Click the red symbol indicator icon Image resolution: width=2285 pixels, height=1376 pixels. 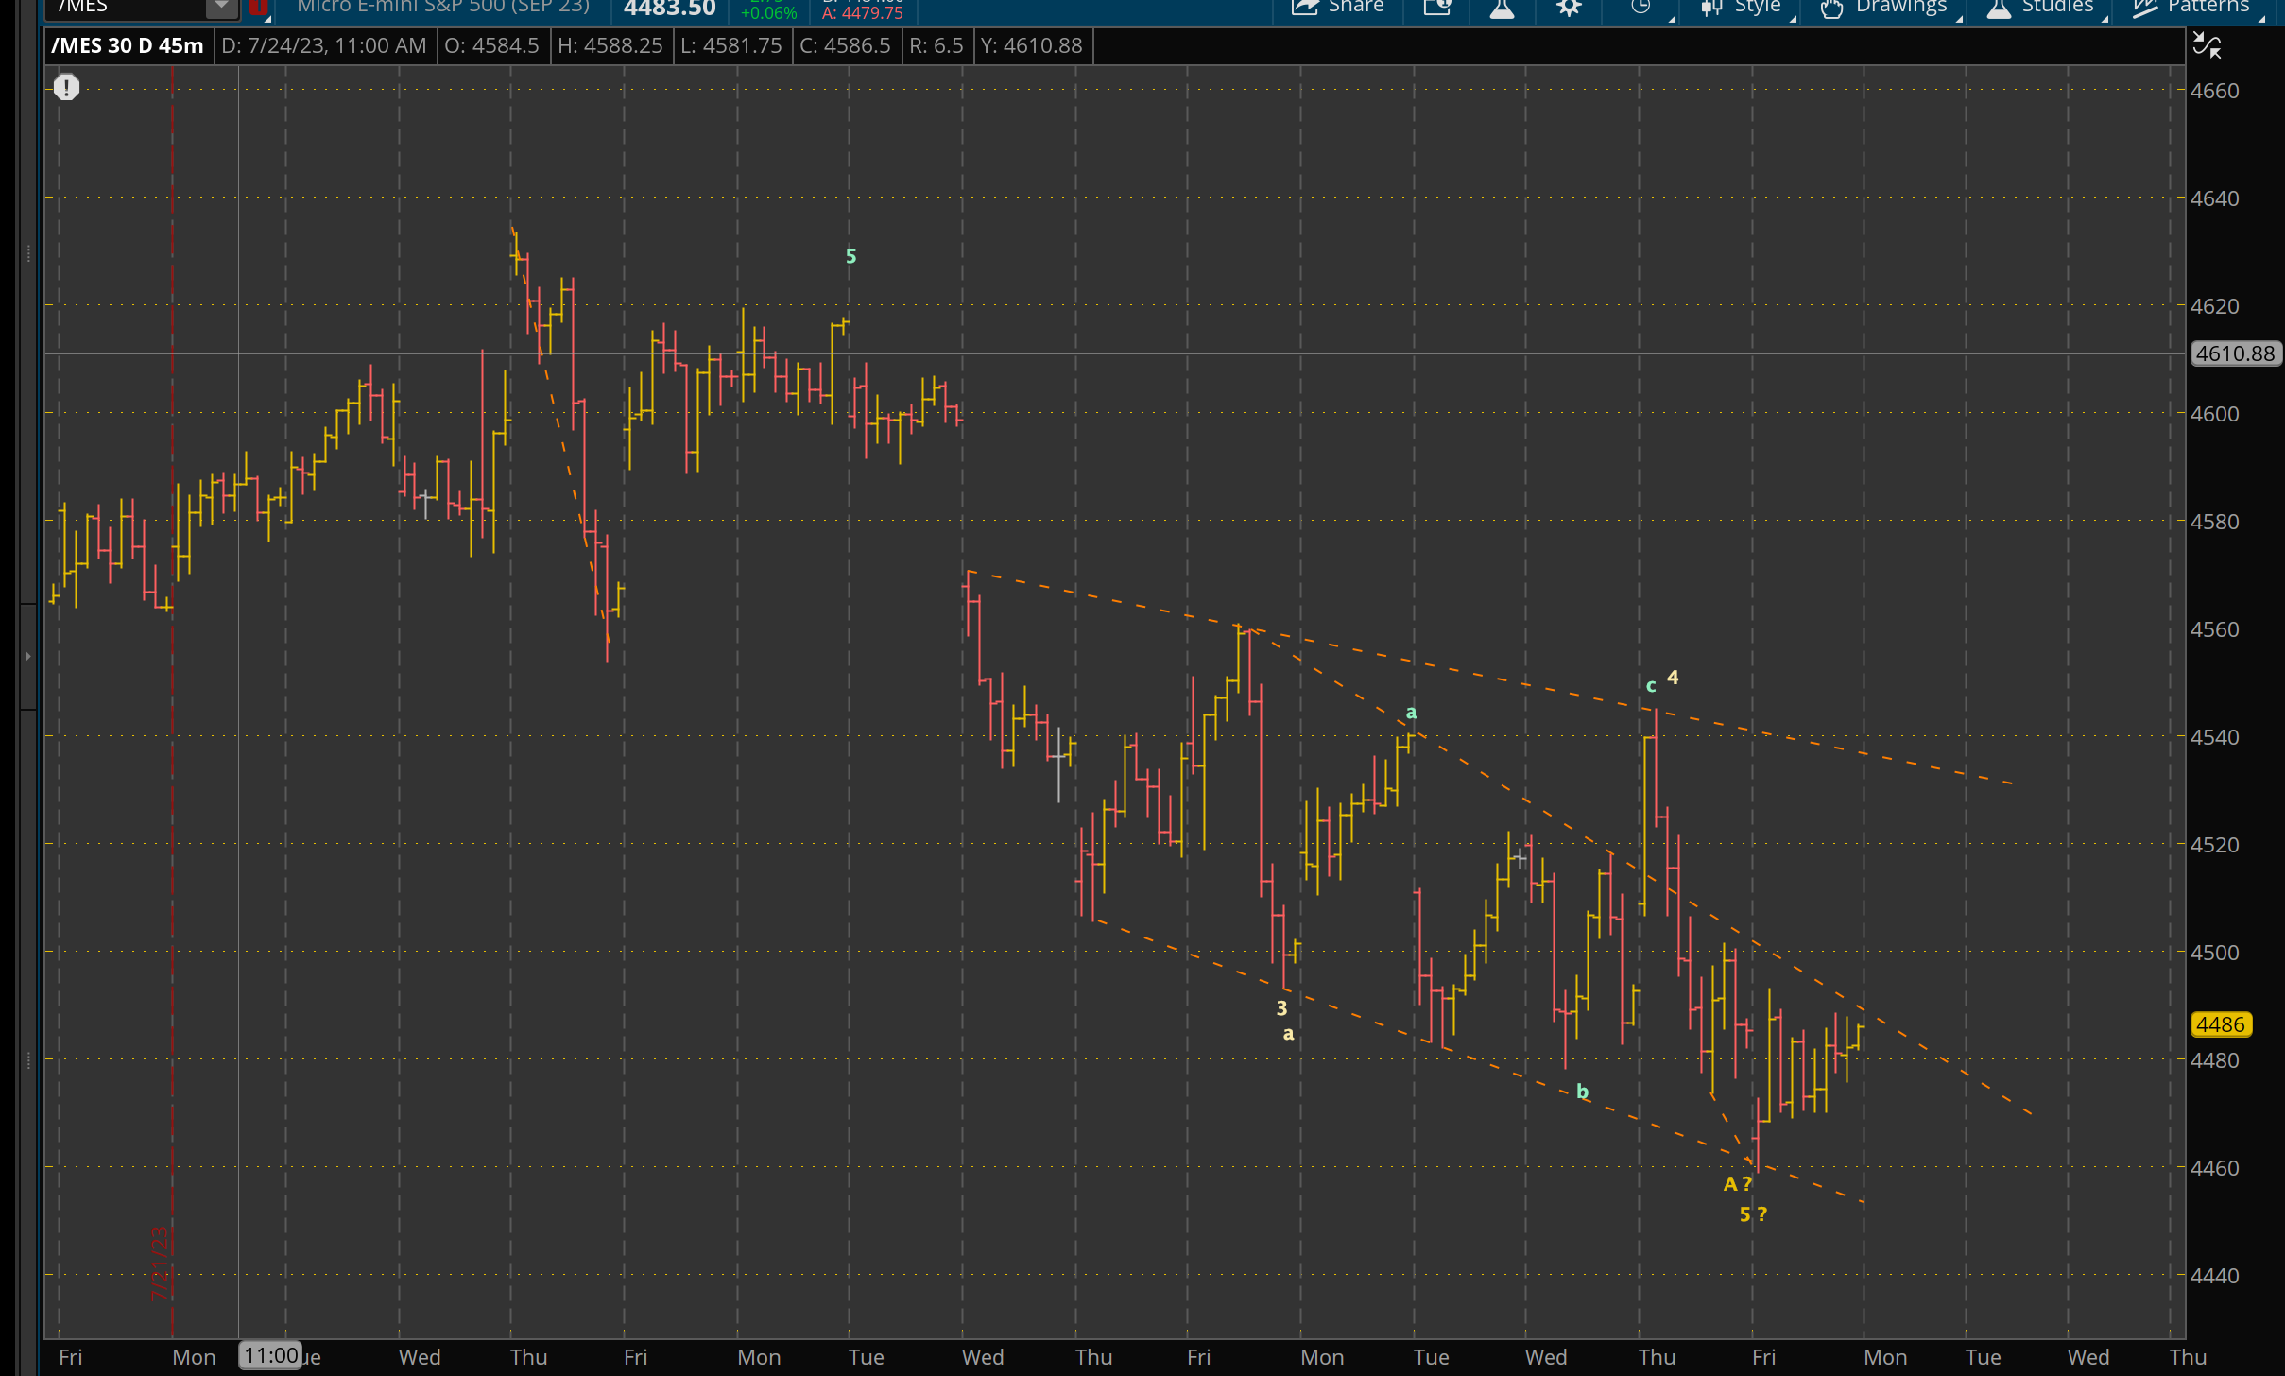258,9
